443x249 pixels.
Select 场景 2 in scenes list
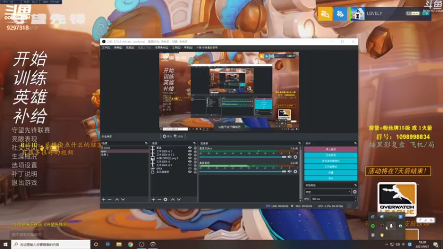click(x=125, y=155)
